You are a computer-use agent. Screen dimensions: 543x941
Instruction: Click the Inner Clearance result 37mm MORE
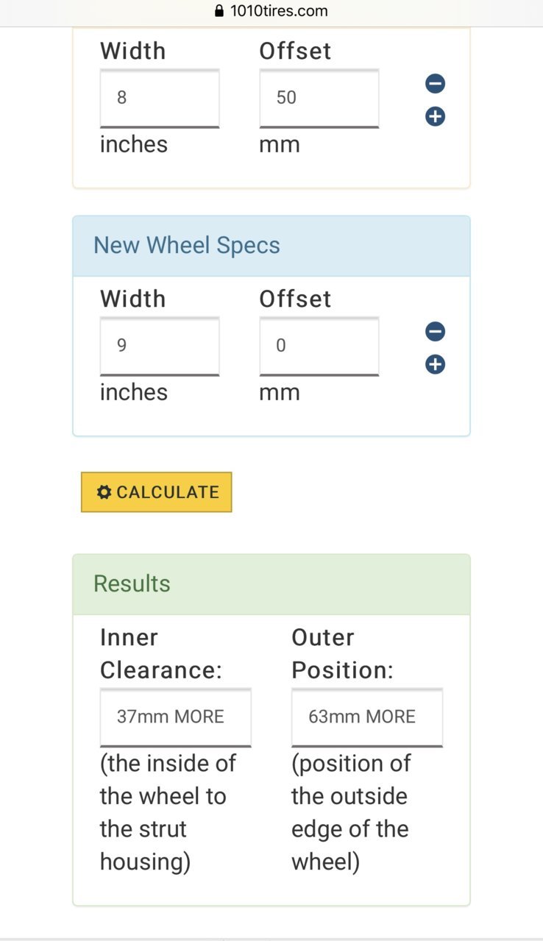click(175, 717)
